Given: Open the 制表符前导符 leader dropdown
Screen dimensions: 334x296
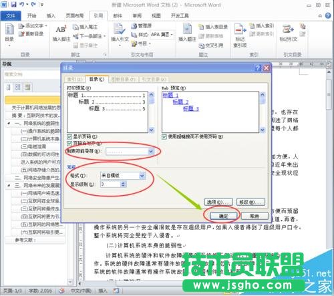Looking at the screenshot, I should 151,152.
